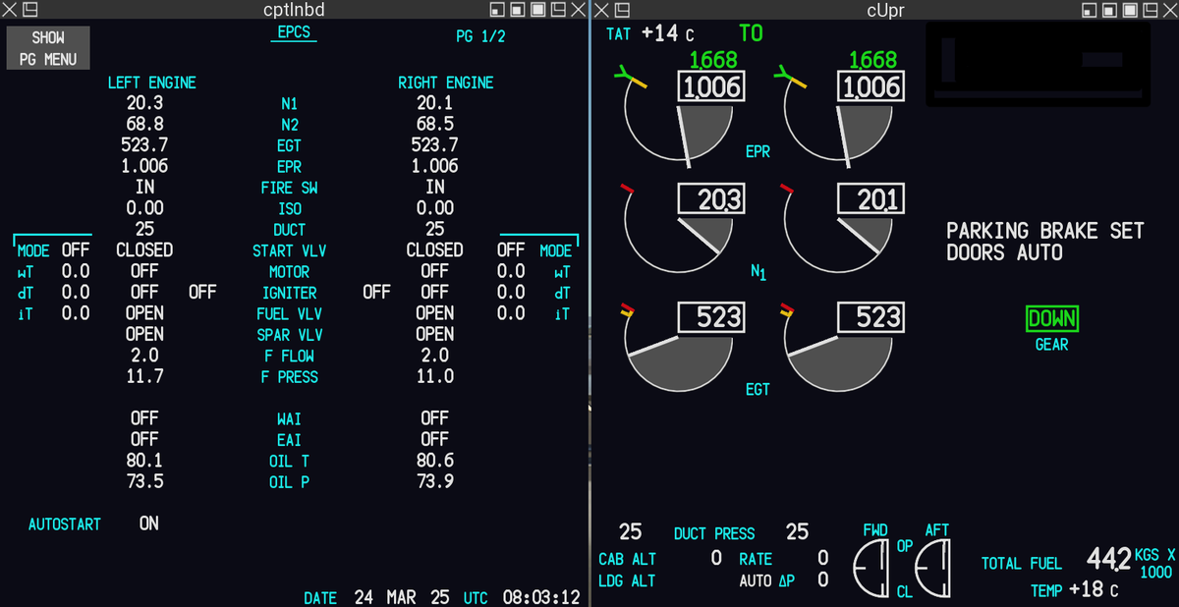1179x607 pixels.
Task: Click the DUCT PRESS label
Action: [x=714, y=534]
